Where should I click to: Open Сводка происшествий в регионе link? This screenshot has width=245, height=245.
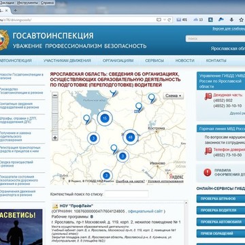pos(16,164)
